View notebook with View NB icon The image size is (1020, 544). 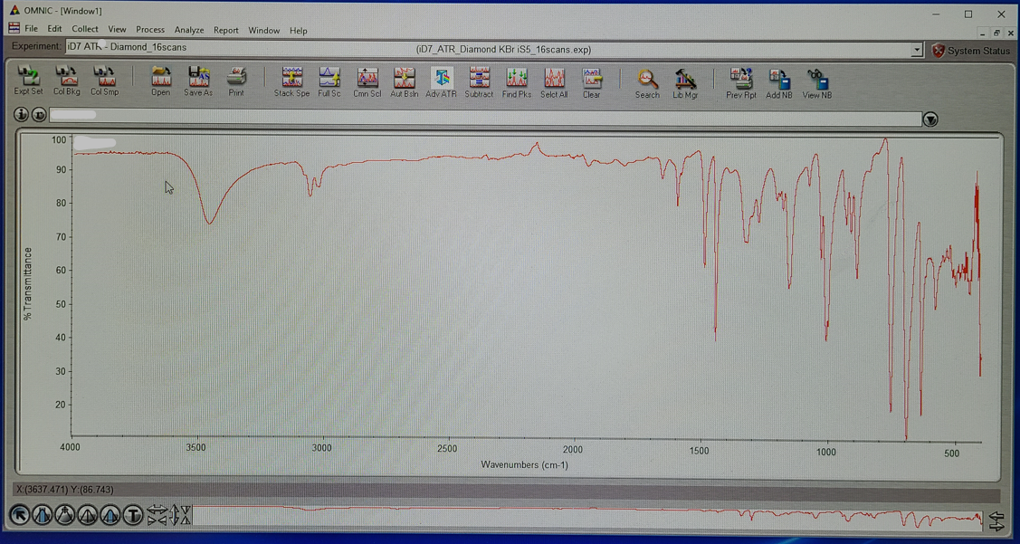(816, 82)
